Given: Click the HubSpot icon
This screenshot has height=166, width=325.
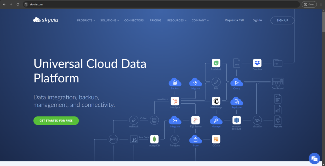Looking at the screenshot, I should pos(175,101).
